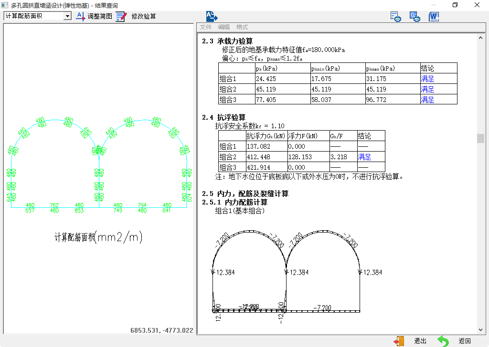Viewport: 489px width, 347px height.
Task: Click heading 2.5.1 内力配筋计算
Action: click(234, 202)
